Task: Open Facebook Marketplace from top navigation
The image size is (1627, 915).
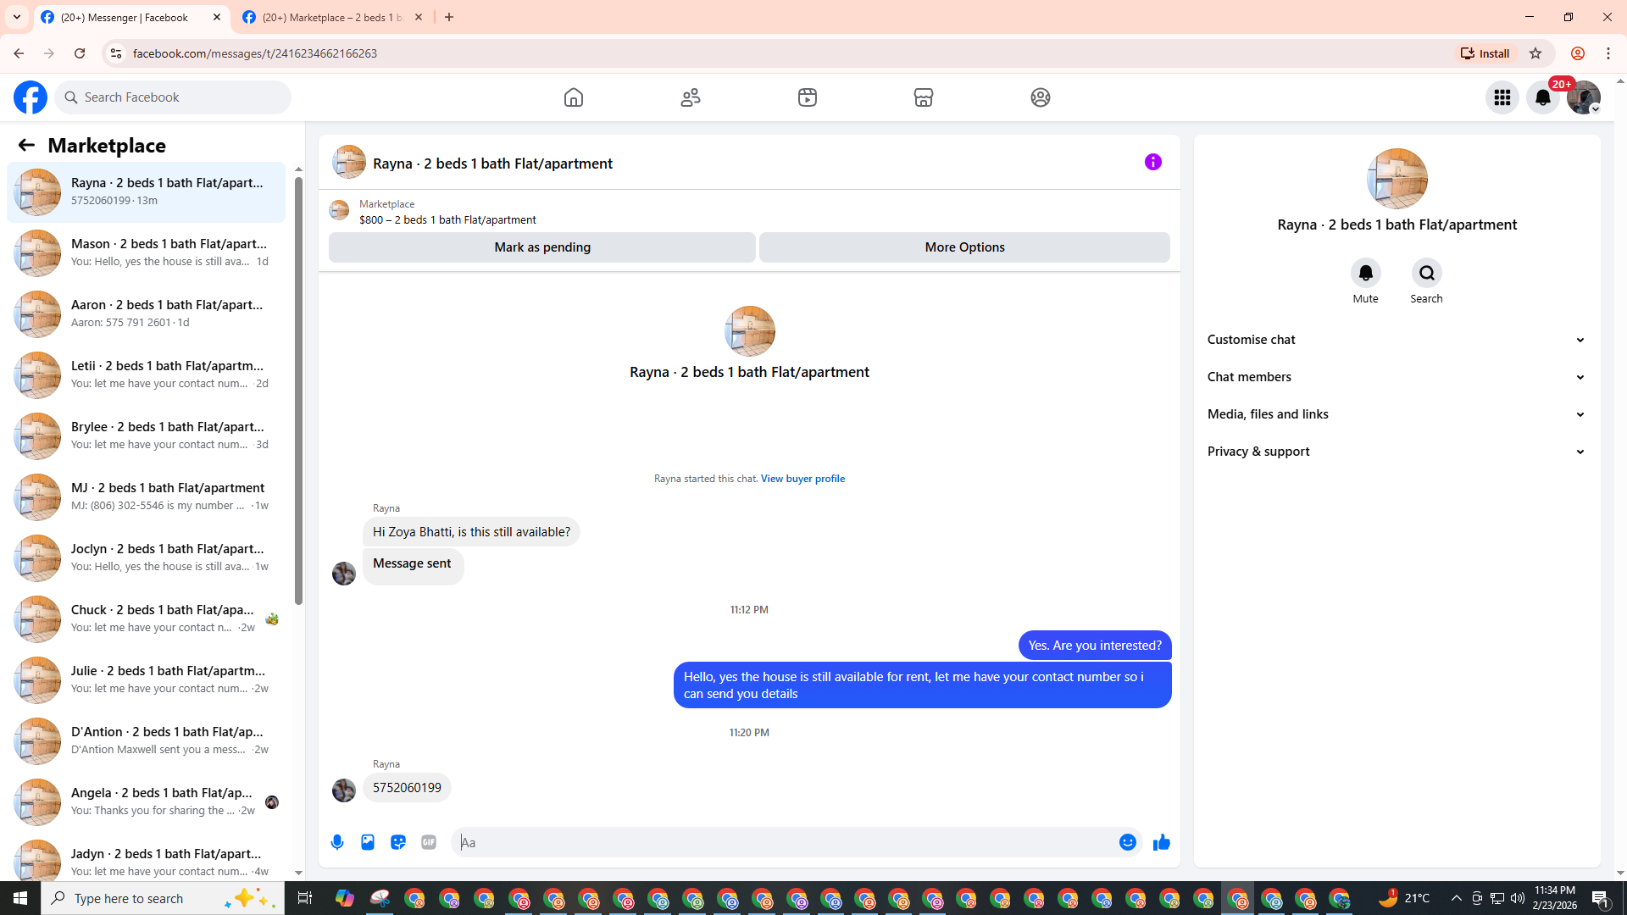Action: pyautogui.click(x=924, y=97)
